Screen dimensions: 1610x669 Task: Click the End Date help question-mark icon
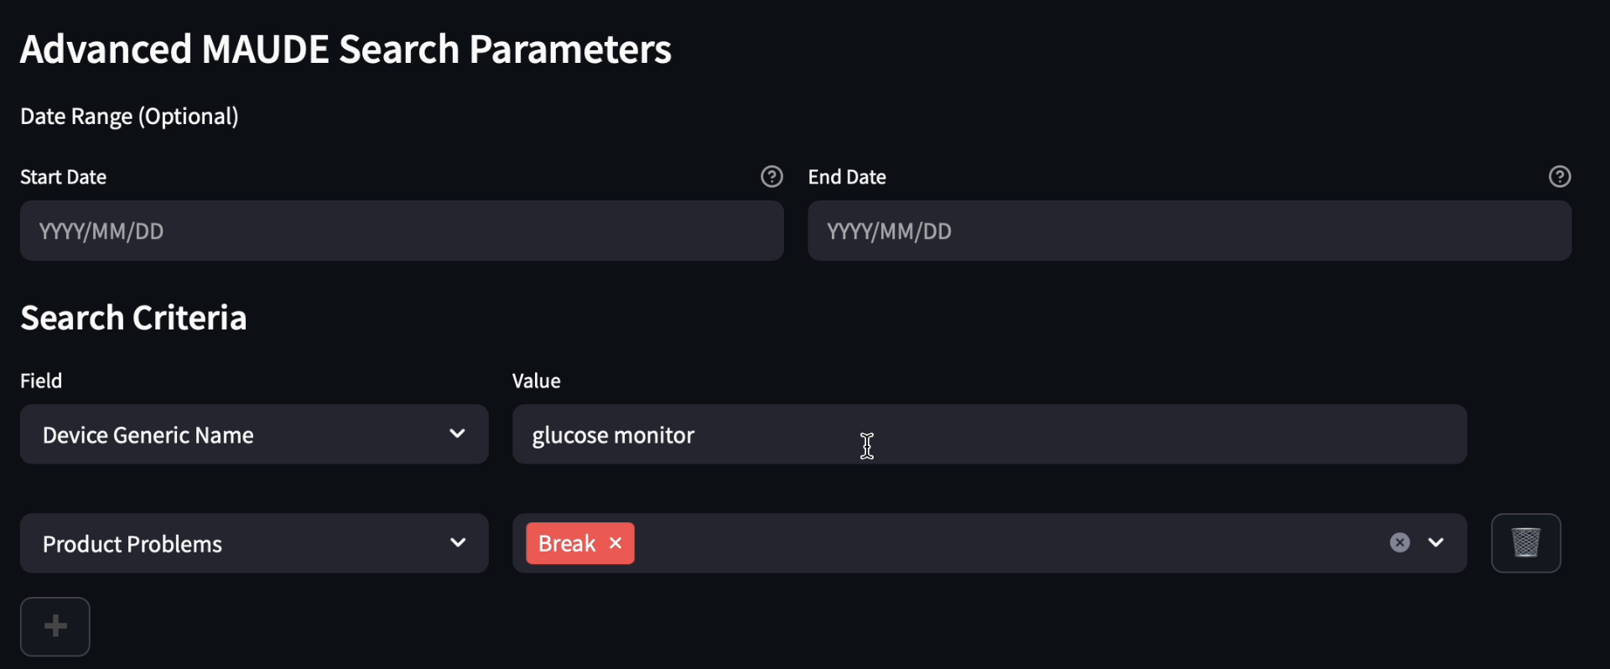point(1560,177)
